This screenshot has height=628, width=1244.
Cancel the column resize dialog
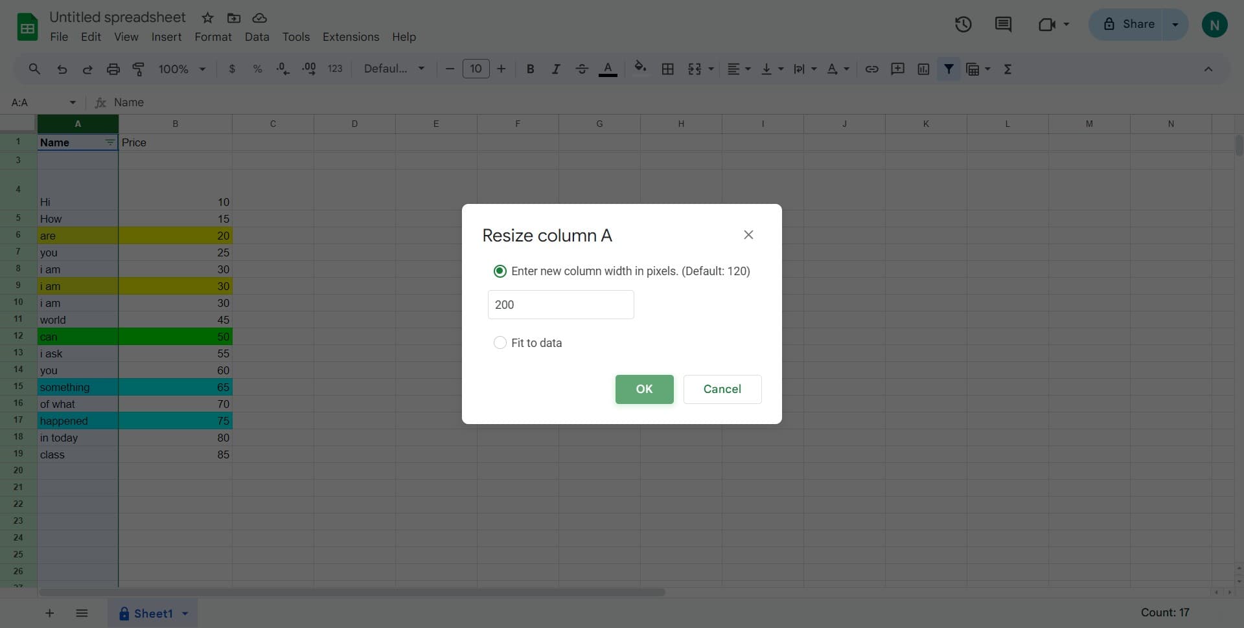click(722, 389)
